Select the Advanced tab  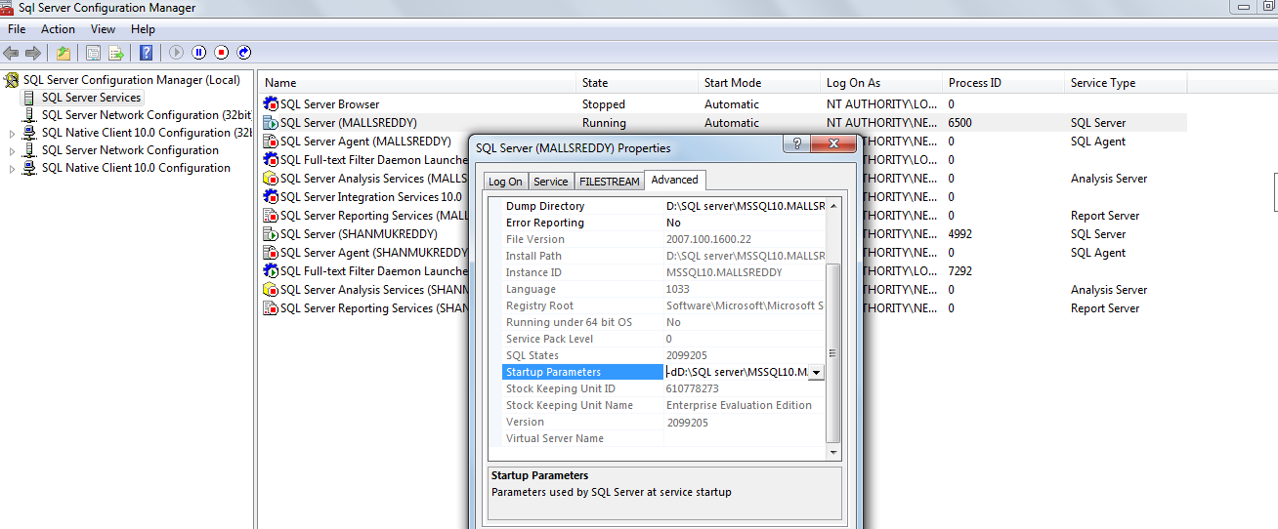click(674, 180)
